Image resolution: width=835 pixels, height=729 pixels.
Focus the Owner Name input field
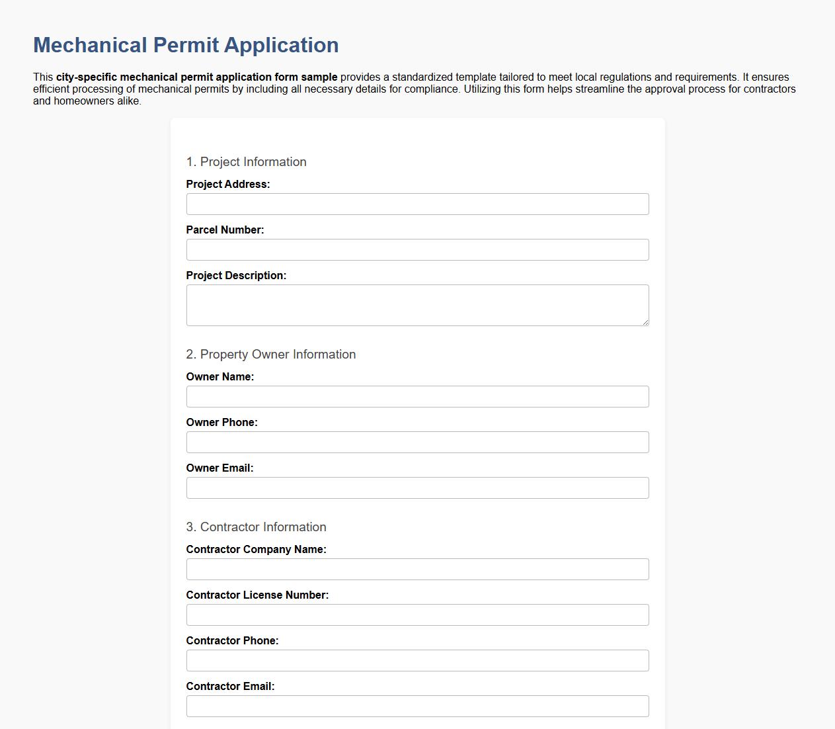[417, 396]
